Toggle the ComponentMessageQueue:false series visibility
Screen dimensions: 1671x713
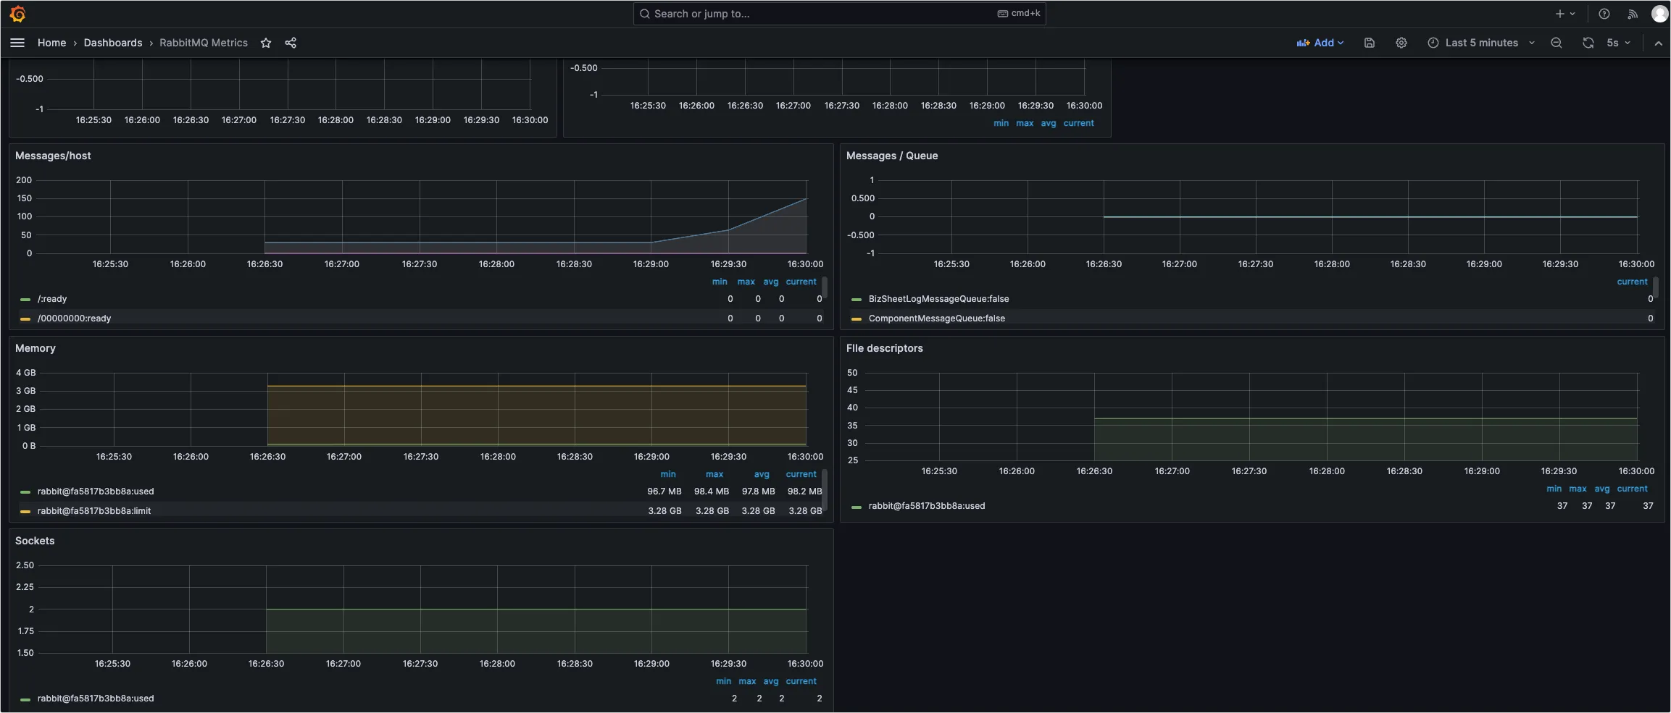click(x=936, y=318)
